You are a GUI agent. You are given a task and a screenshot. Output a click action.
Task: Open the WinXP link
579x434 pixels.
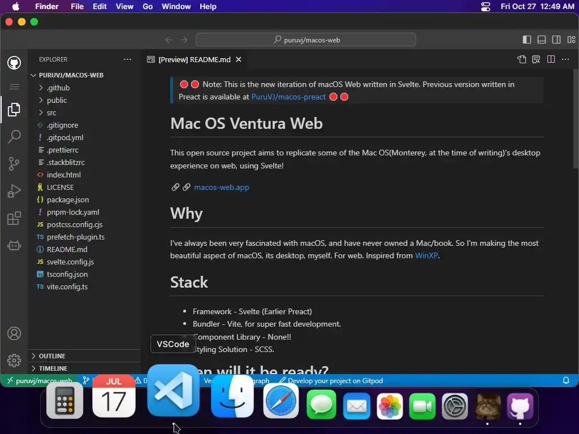426,255
